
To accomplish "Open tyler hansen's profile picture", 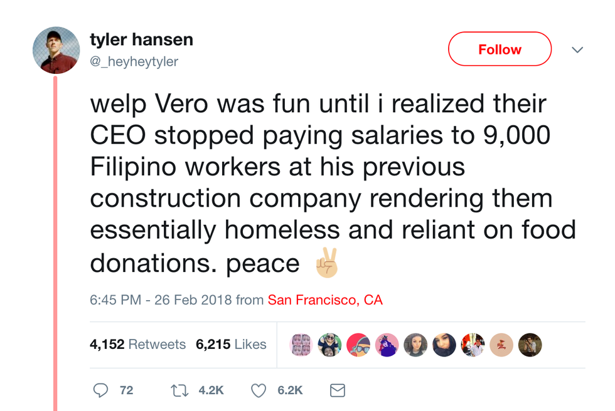I will pyautogui.click(x=56, y=50).
